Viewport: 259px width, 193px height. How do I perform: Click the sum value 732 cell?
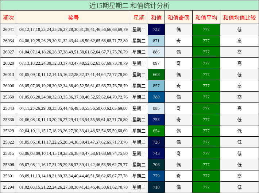click(156, 29)
